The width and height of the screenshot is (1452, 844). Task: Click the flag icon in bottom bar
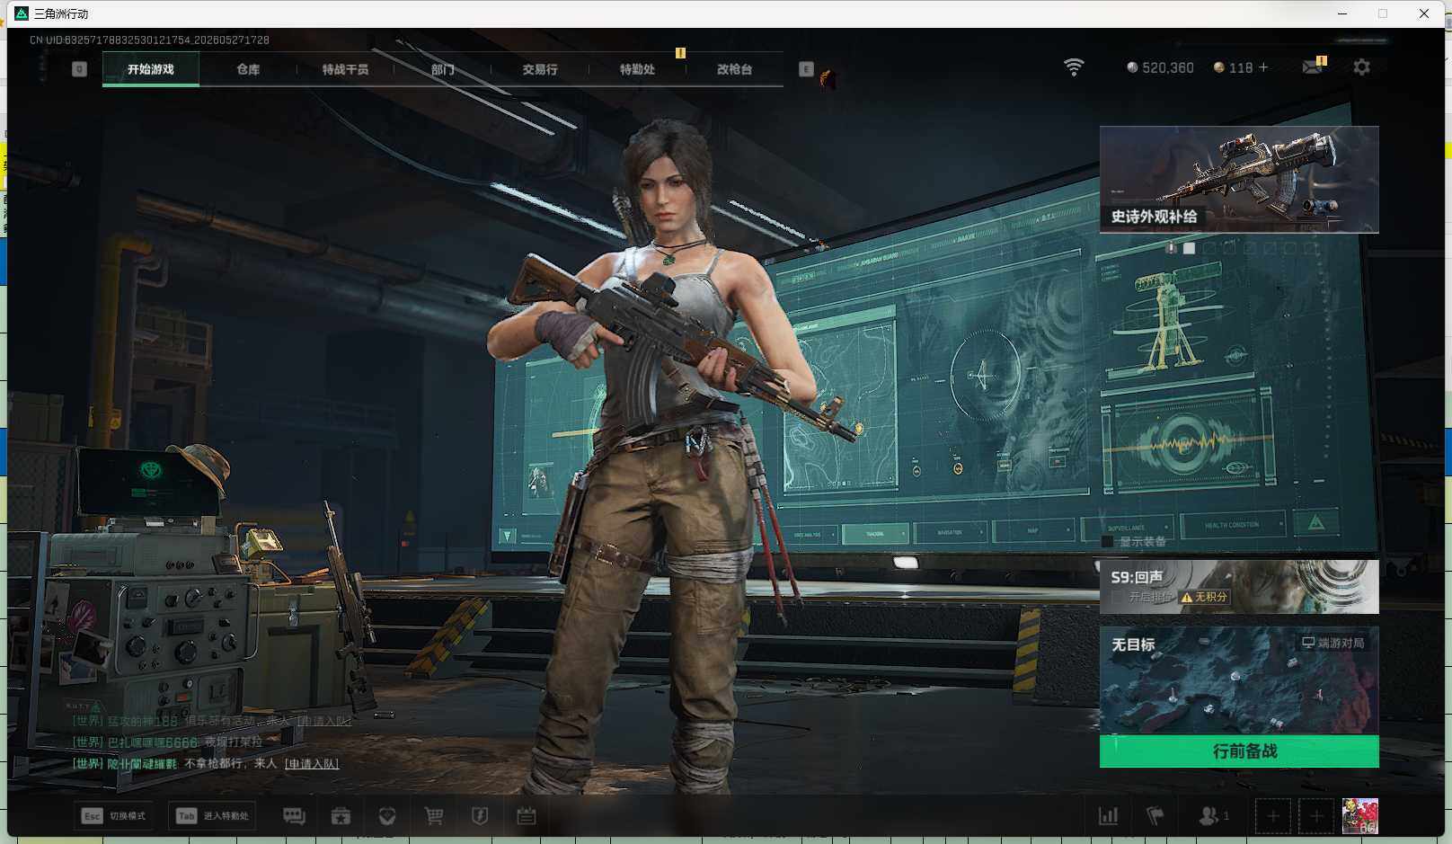pos(1155,816)
